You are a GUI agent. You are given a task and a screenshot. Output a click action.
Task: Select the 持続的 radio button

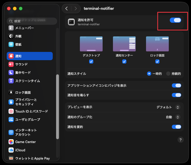pyautogui.click(x=168, y=74)
